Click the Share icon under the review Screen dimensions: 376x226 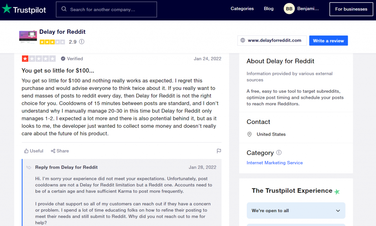pyautogui.click(x=53, y=151)
